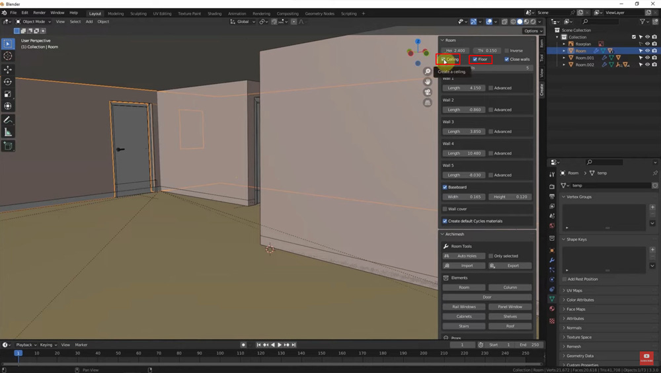The image size is (661, 373).
Task: Collapse the Archimesh panel
Action: pyautogui.click(x=442, y=234)
